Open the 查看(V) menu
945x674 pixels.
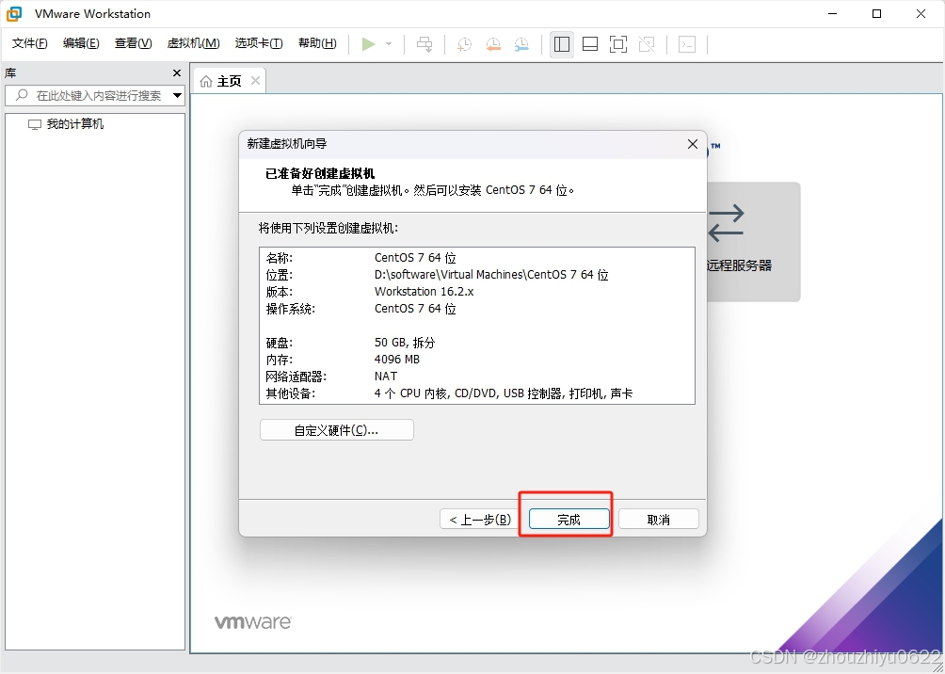click(x=134, y=43)
